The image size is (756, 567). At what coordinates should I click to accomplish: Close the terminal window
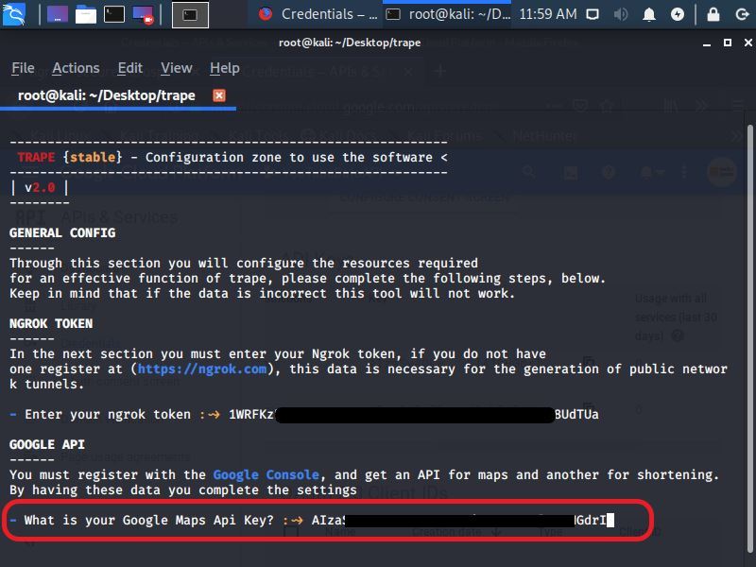coord(747,43)
